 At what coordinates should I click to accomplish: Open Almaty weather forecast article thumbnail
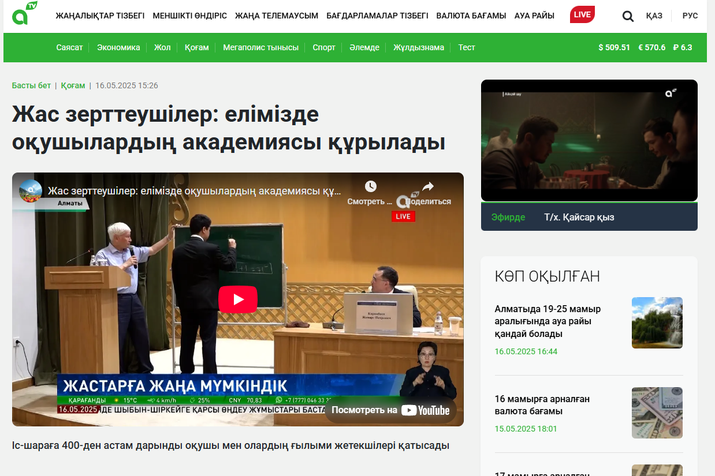[657, 323]
